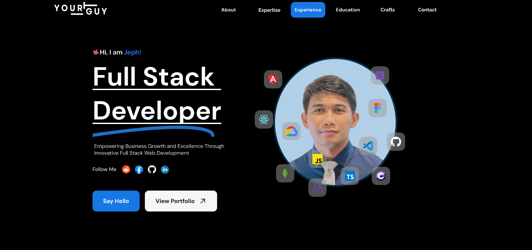Navigate to the Education section
Viewport: 532px width, 250px height.
[348, 10]
